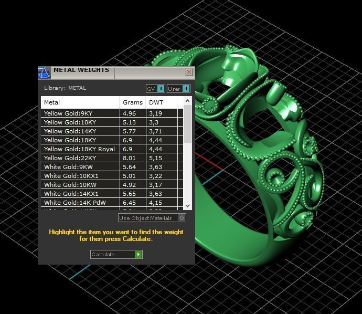Select the White Gold:14KX1 row
Image resolution: width=362 pixels, height=314 pixels.
(x=112, y=194)
